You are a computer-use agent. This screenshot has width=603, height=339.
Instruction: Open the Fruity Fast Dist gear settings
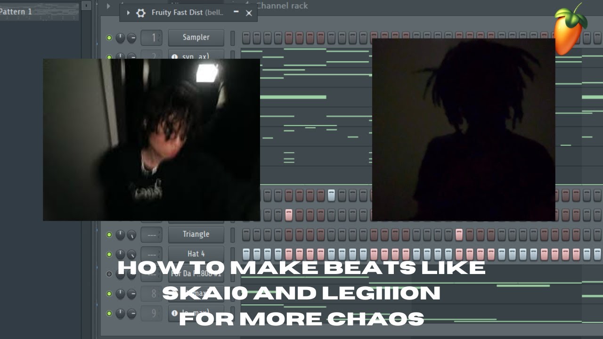[140, 13]
